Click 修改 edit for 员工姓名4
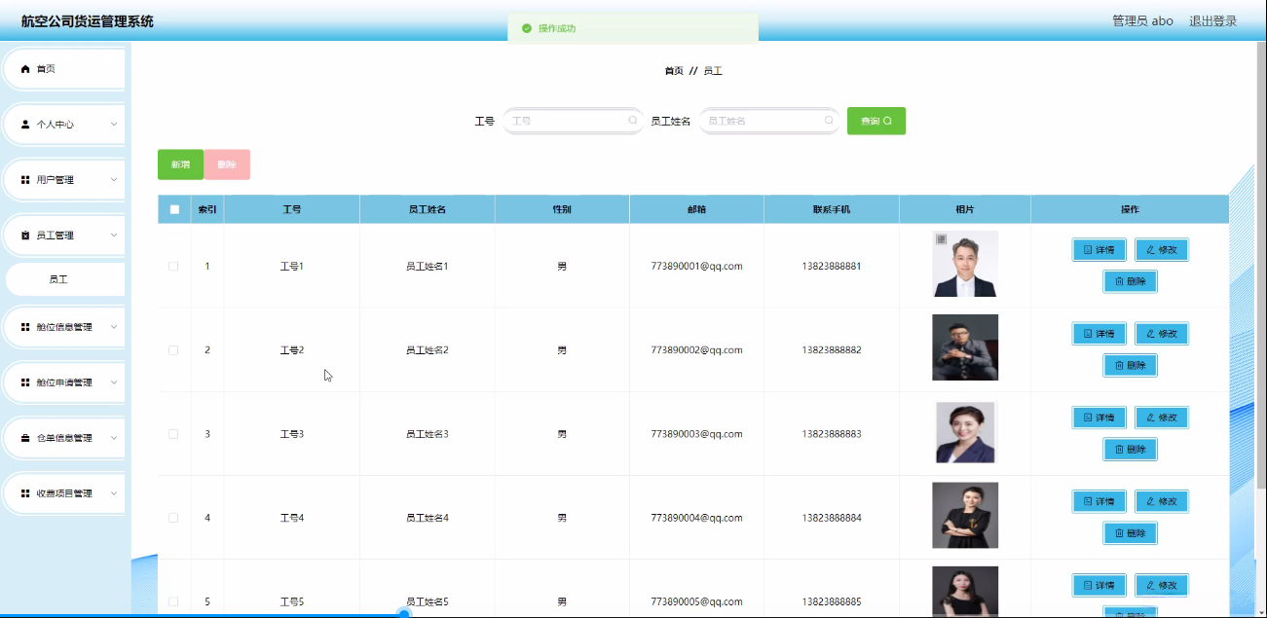Viewport: 1267px width, 618px height. [x=1161, y=501]
